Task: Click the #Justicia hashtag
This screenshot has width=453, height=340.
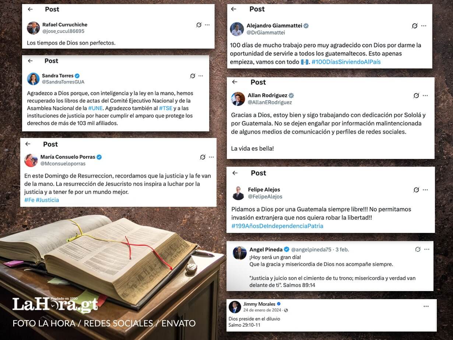Action: (x=47, y=200)
